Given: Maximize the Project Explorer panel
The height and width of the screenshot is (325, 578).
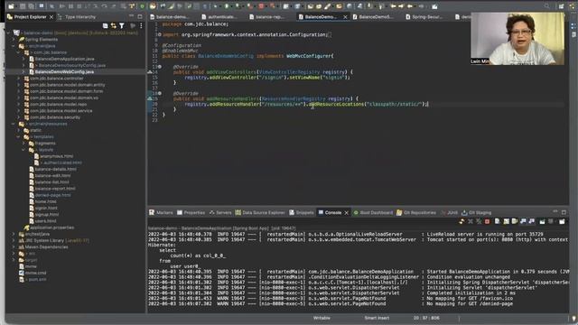Looking at the screenshot, I should [x=140, y=16].
